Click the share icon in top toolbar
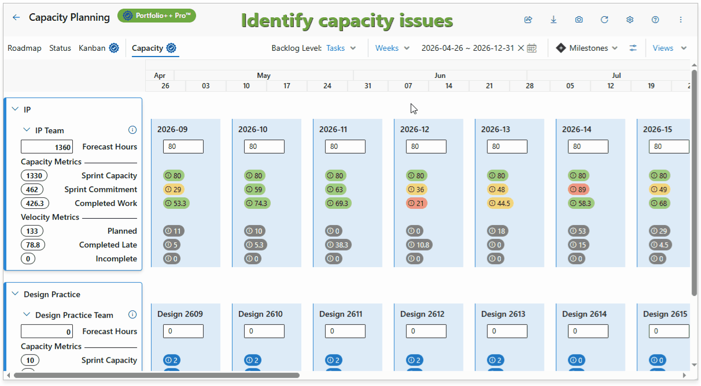 (528, 20)
